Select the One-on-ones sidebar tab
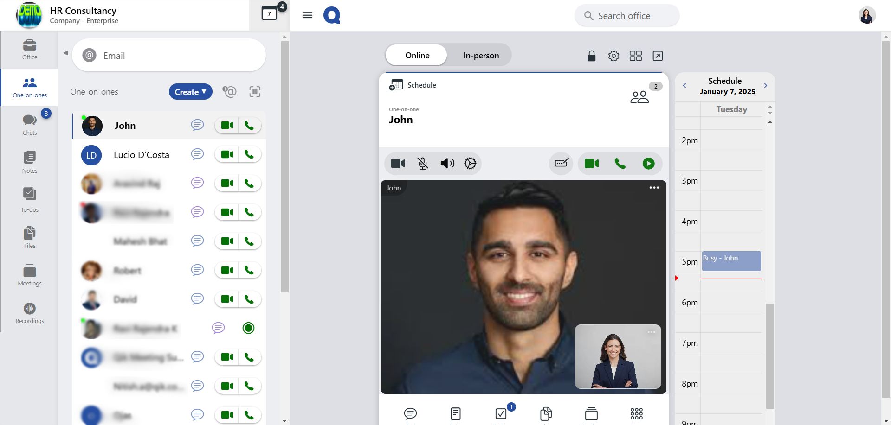 (30, 88)
